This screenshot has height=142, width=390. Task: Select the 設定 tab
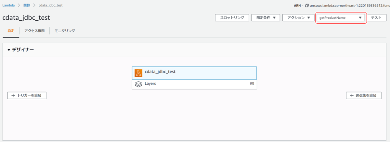[x=11, y=31]
